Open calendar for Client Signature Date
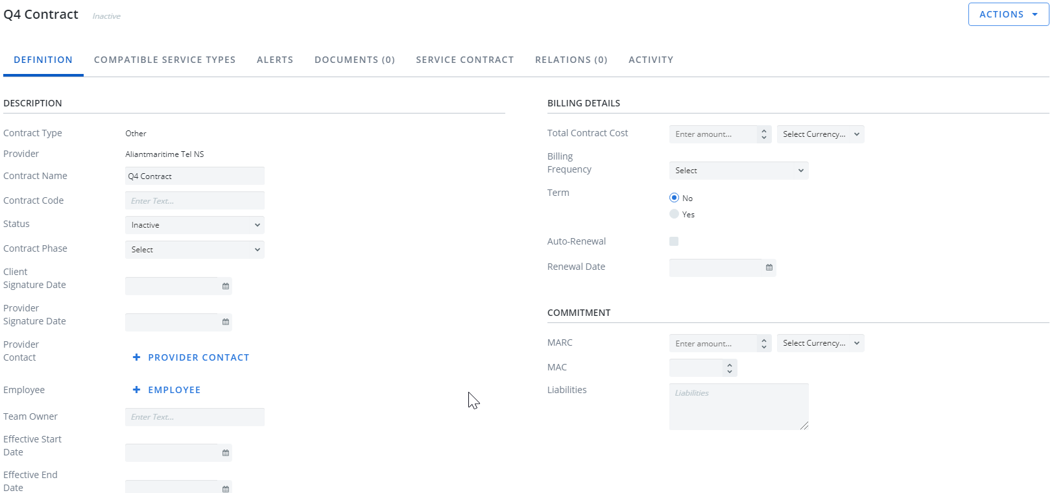The width and height of the screenshot is (1054, 493). point(226,286)
